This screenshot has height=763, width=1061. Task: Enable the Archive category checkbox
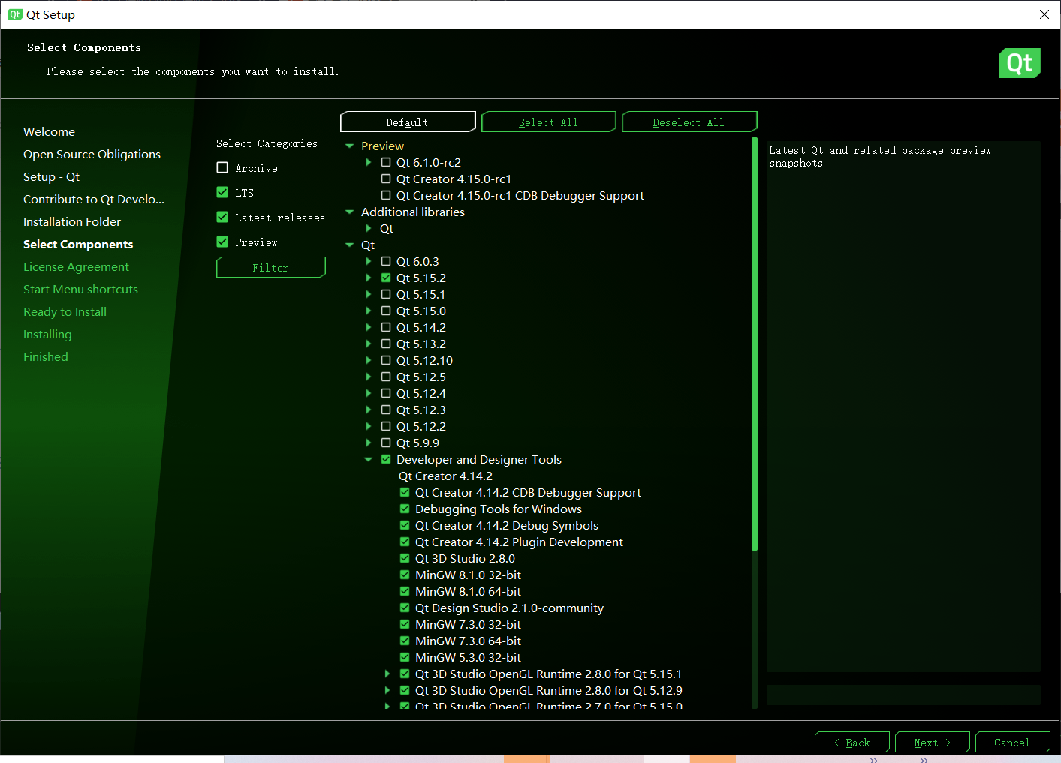(x=222, y=167)
